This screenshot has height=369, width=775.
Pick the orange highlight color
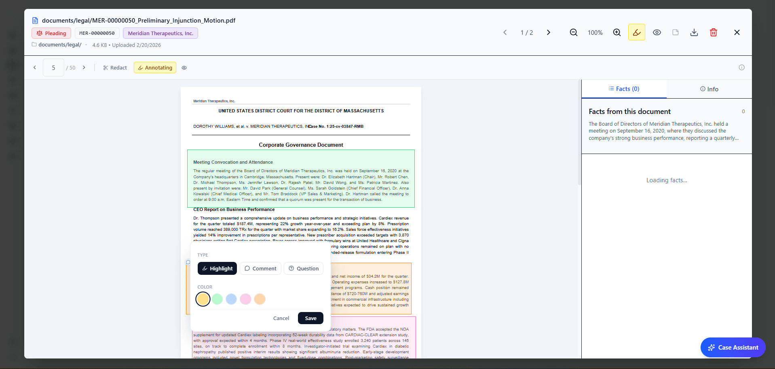260,299
